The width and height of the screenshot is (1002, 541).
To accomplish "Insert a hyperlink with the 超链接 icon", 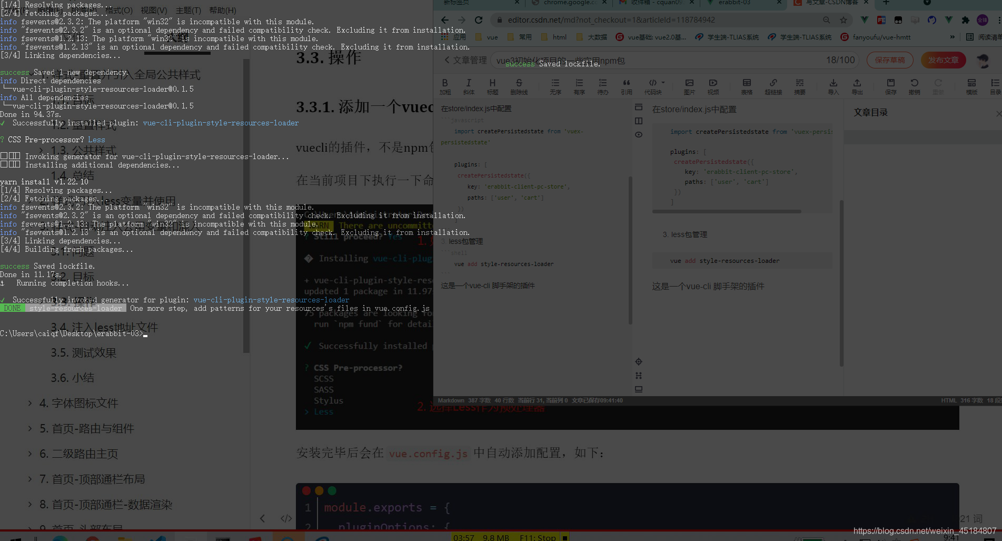I will point(773,86).
